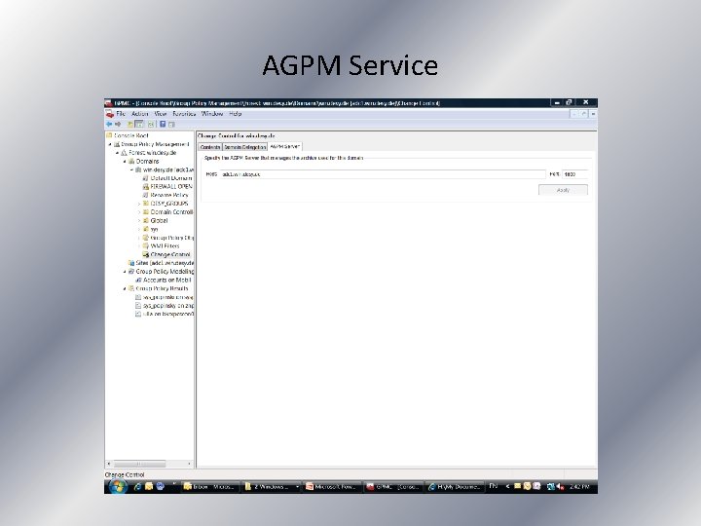This screenshot has height=526, width=701.
Task: Click the tree pane horizontal scrollbar
Action: (x=139, y=464)
